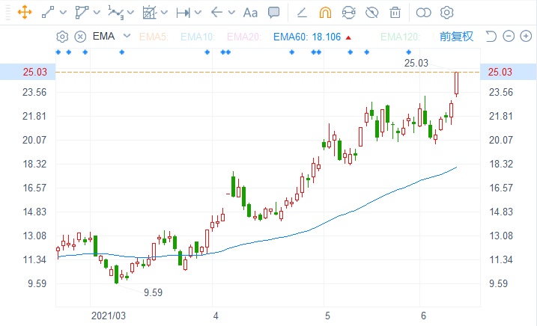Zoom out chart with minus icon

click(x=509, y=37)
